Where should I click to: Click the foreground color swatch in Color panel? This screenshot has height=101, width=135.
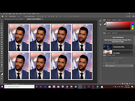104,23
